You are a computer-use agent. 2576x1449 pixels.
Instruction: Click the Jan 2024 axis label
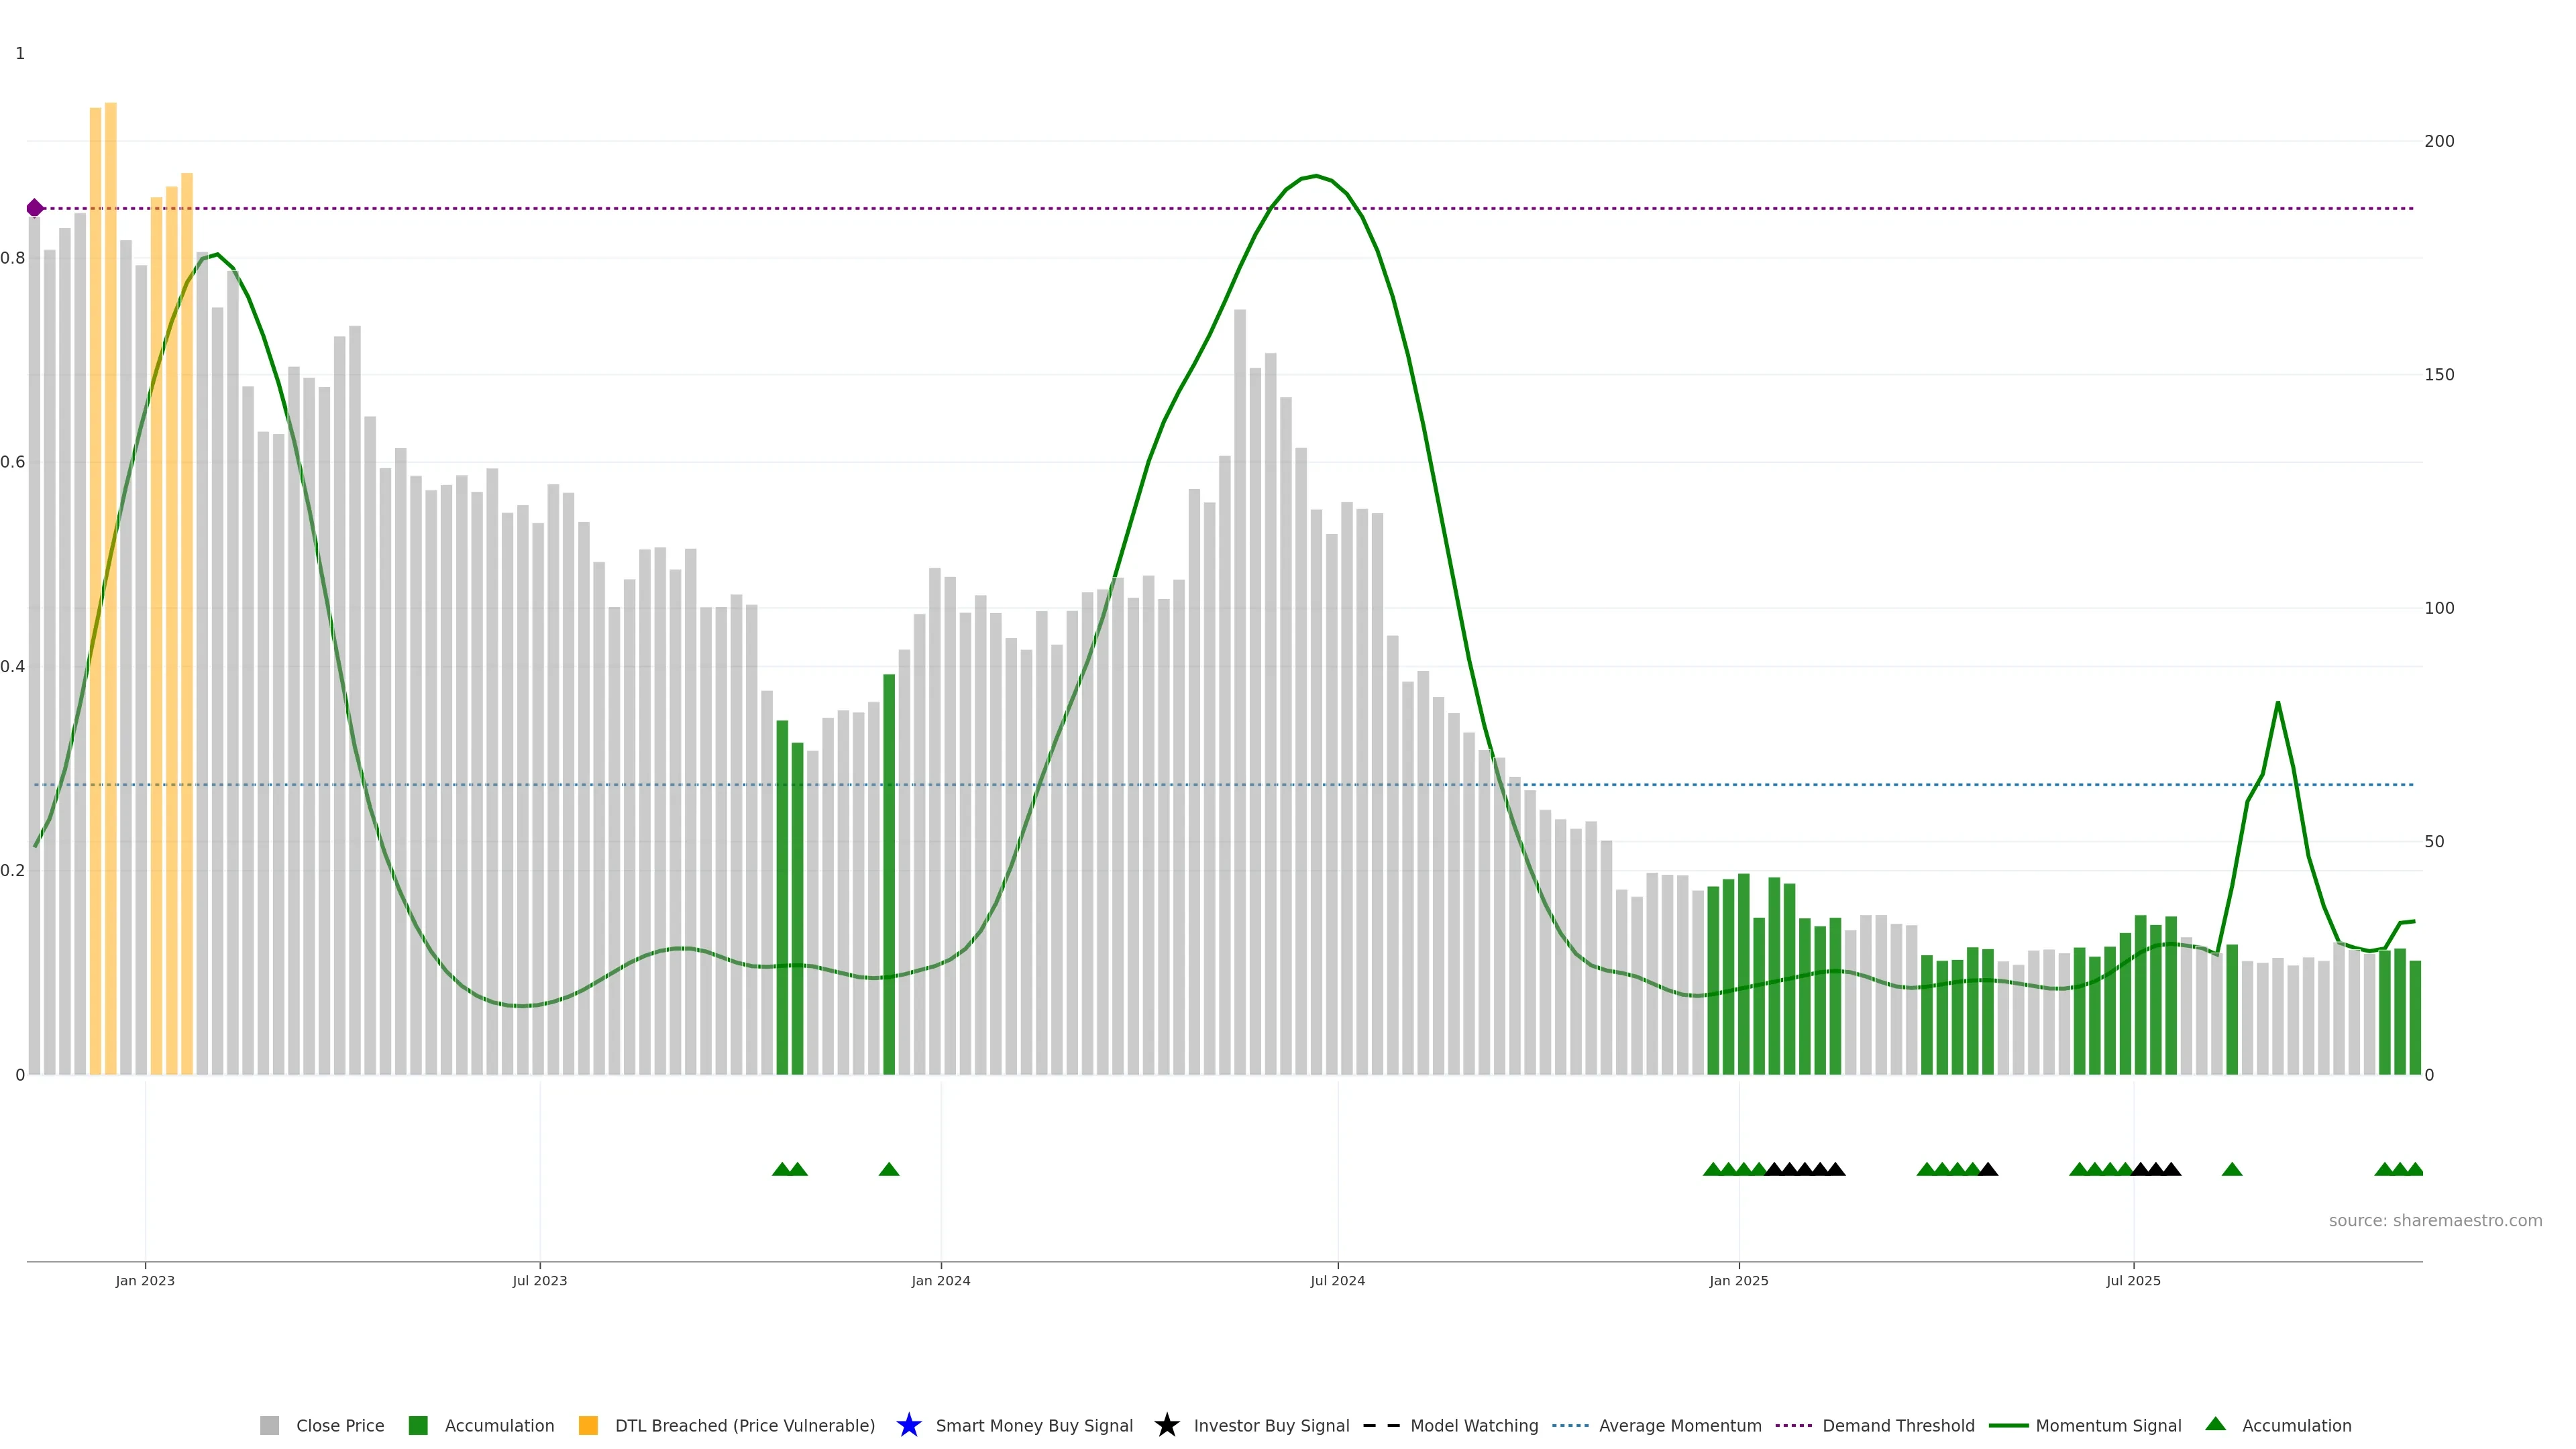(940, 1280)
